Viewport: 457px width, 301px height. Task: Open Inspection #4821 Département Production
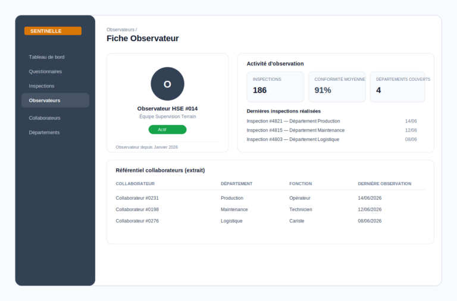point(293,121)
